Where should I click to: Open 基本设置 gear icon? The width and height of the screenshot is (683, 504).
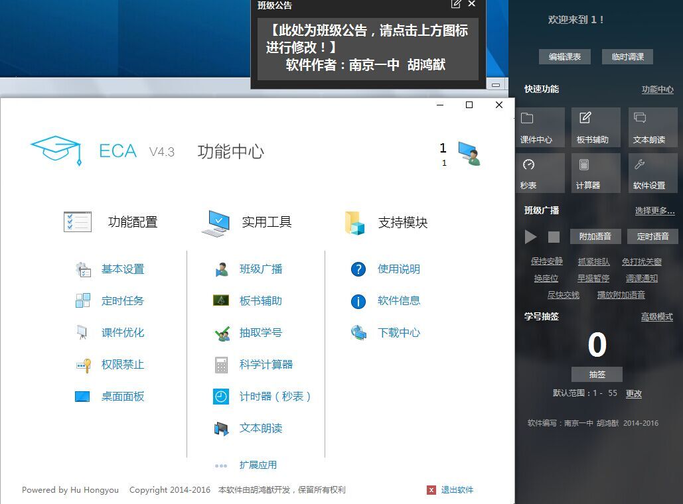pyautogui.click(x=83, y=269)
